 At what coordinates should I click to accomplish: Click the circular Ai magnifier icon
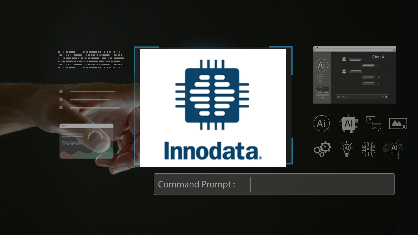point(322,123)
